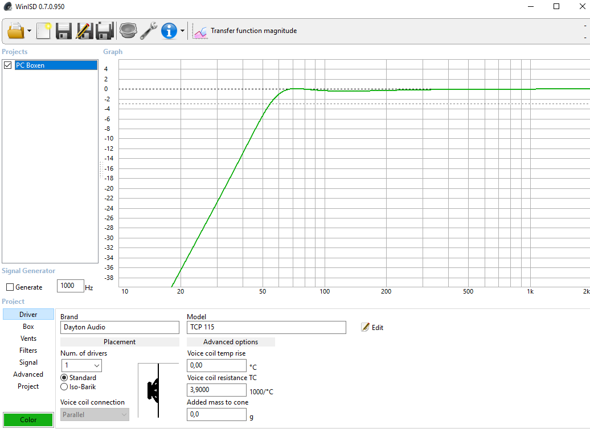Click the graph splitter grip handle
590x429 pixels.
click(101, 170)
